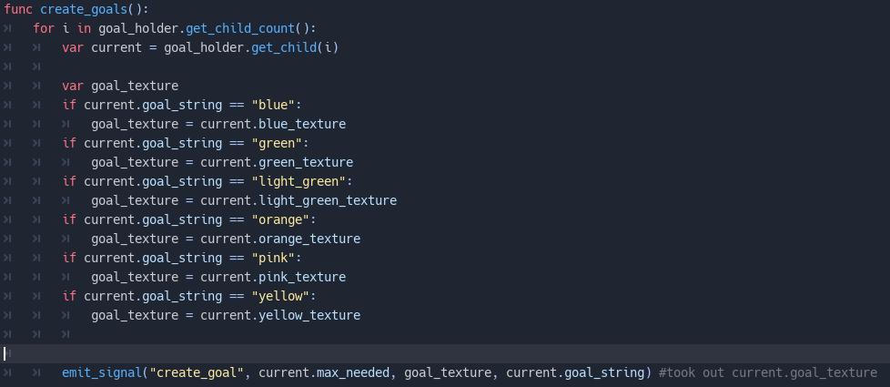Click the func keyword
Viewport: 890px width, 387px height.
click(19, 9)
